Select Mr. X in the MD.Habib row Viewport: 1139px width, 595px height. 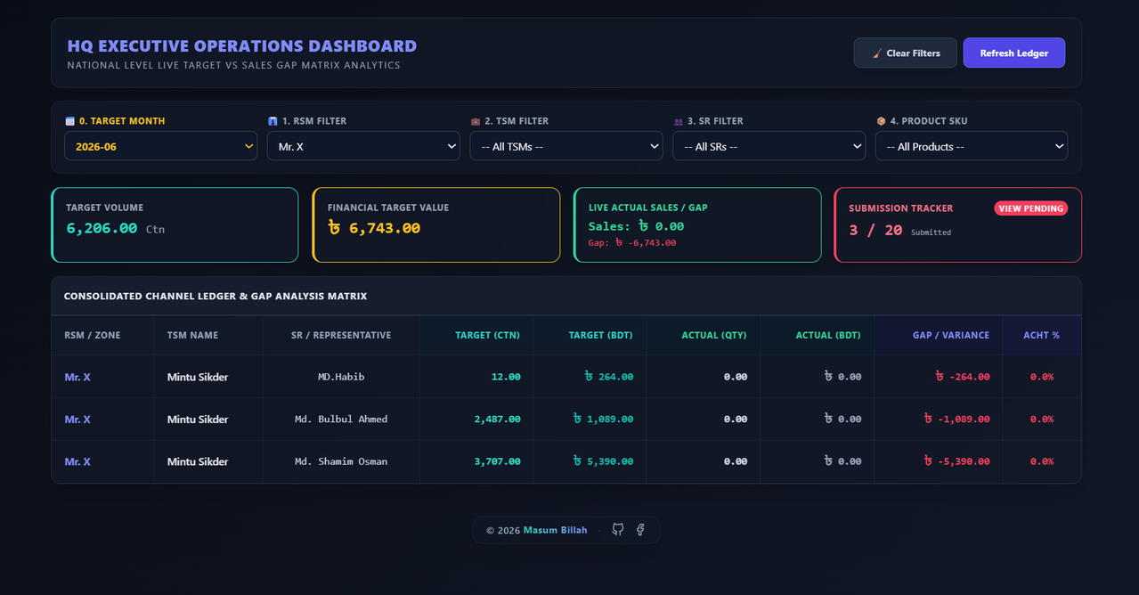click(77, 377)
